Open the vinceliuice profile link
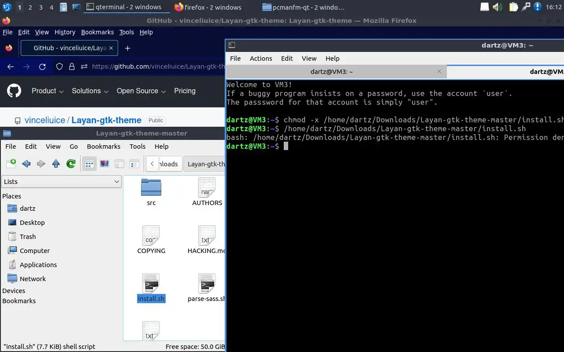The width and height of the screenshot is (564, 352). point(45,120)
